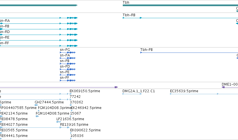This screenshot has width=238, height=140.
Task: Select EST EK069150.5prime
Action: [x=85, y=91]
